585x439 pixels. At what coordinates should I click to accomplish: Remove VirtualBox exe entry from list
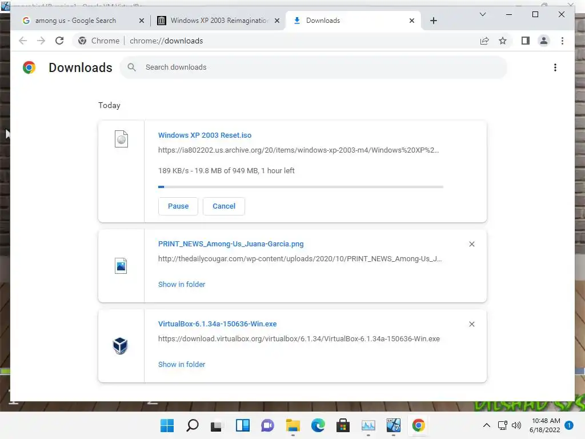pos(471,324)
